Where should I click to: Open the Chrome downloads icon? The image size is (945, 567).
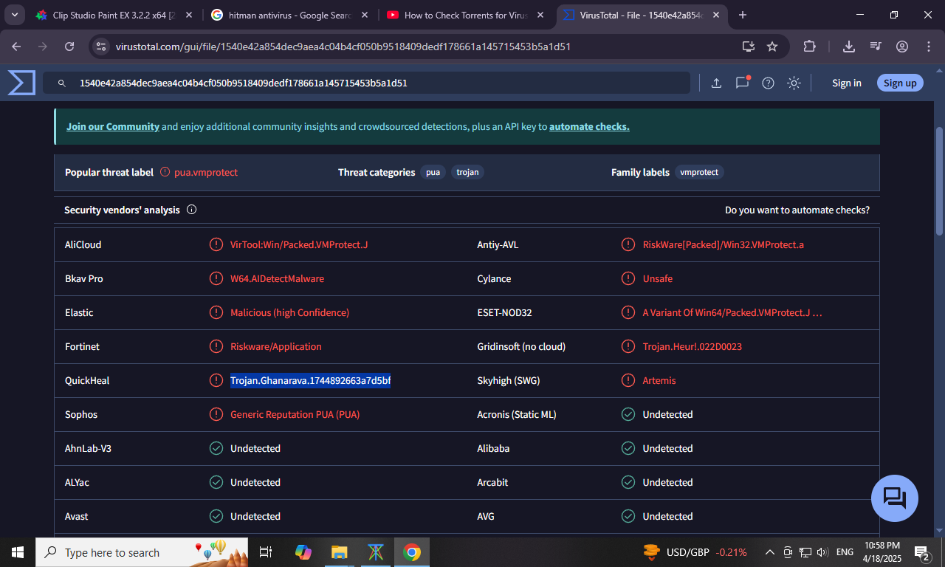tap(849, 47)
